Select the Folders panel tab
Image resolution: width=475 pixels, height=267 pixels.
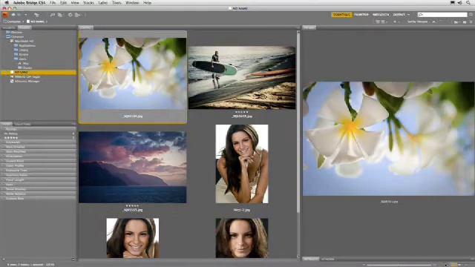(x=24, y=27)
